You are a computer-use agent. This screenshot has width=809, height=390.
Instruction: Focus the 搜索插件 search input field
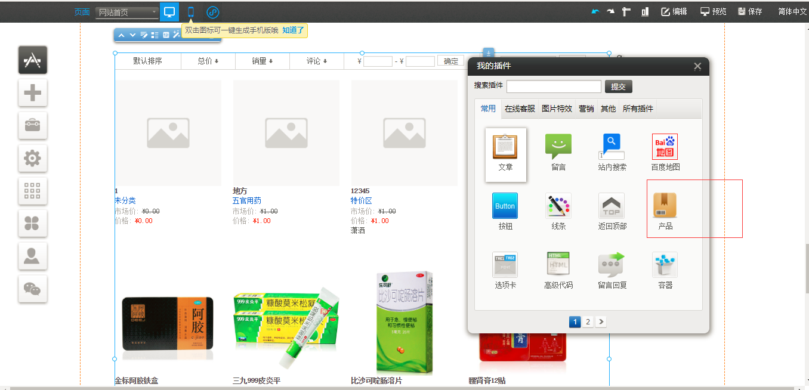tap(554, 86)
